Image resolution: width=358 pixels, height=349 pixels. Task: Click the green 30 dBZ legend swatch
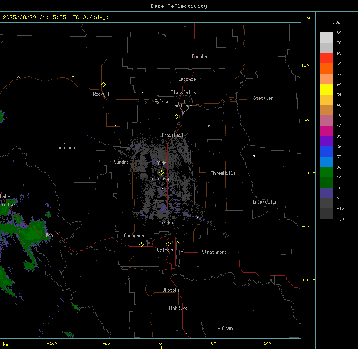326,172
